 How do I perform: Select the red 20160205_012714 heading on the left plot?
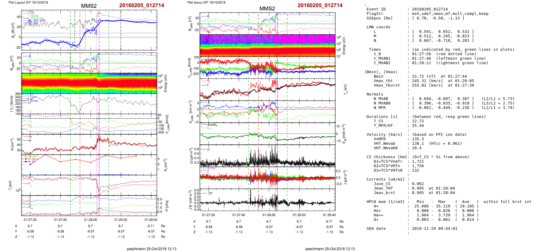pos(142,5)
